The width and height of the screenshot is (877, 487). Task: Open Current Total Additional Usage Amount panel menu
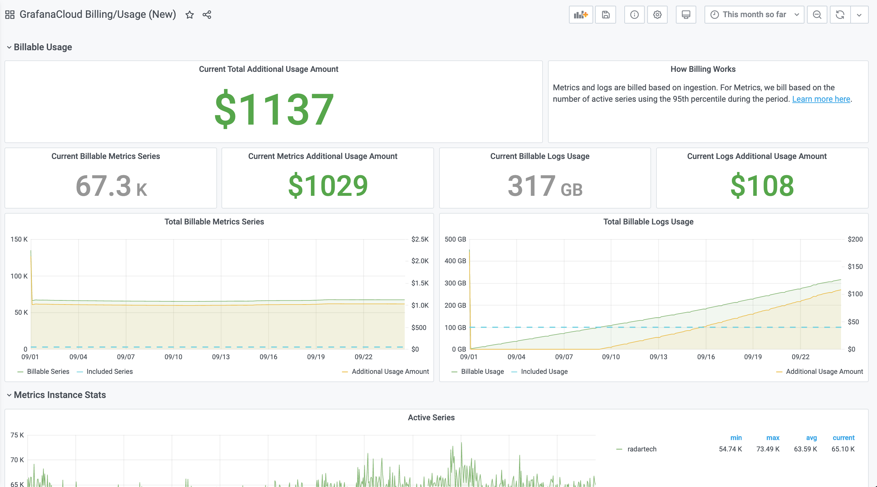pyautogui.click(x=268, y=69)
